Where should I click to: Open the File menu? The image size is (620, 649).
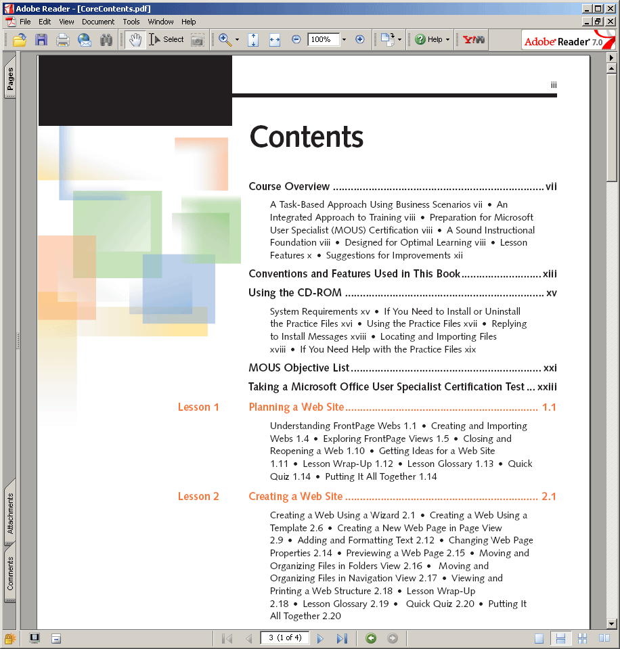click(x=25, y=22)
